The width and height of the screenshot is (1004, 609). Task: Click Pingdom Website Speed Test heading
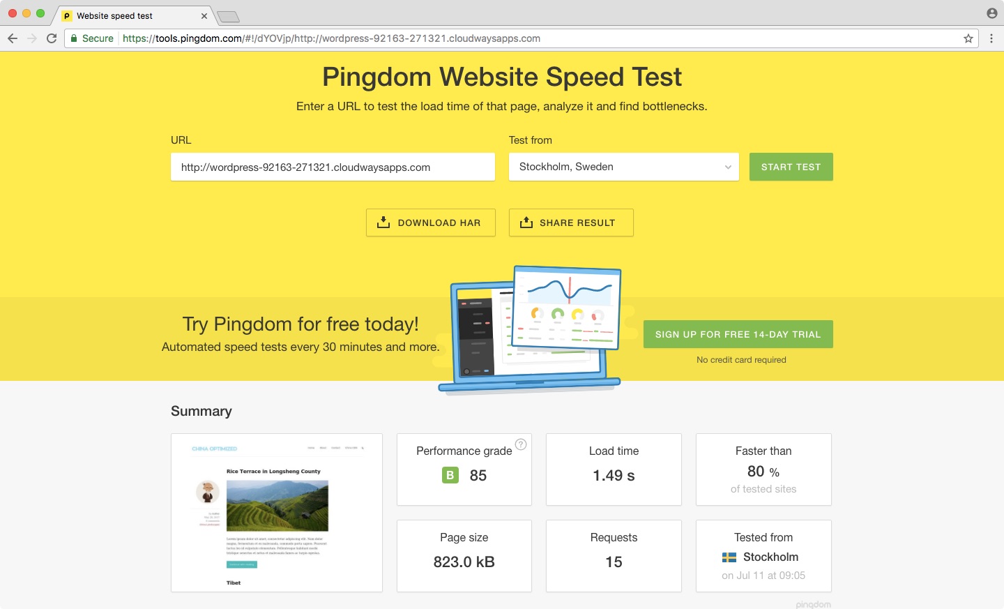coord(502,77)
